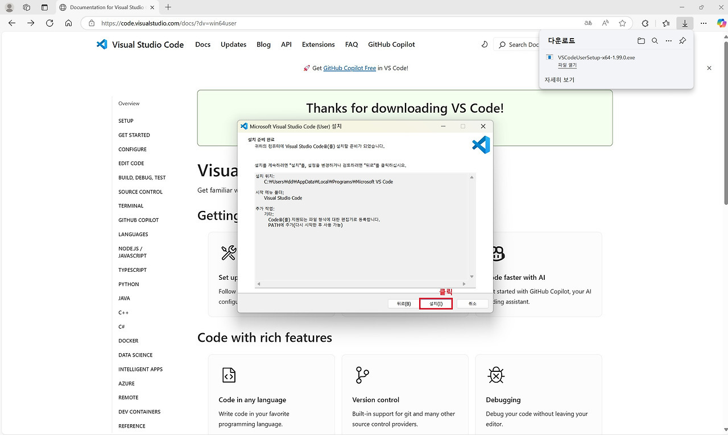Click the Edge profile avatar icon
This screenshot has height=435, width=728.
tap(10, 7)
